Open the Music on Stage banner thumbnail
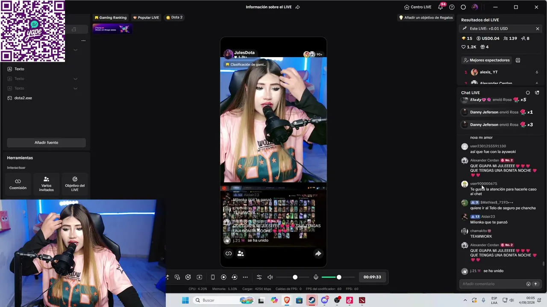The width and height of the screenshot is (547, 307). 112,29
